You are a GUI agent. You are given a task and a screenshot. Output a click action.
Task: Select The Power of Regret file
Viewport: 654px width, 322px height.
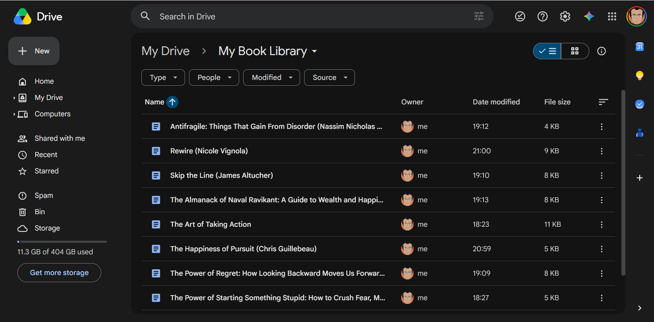click(378, 274)
